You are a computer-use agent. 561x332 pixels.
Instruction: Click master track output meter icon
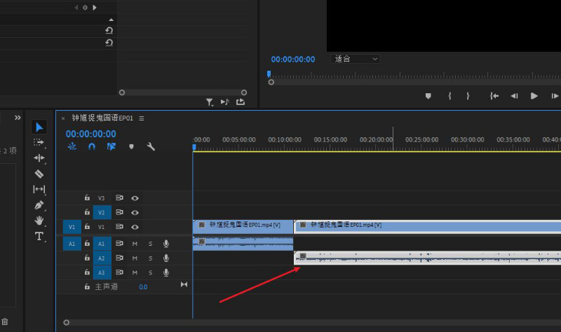pyautogui.click(x=184, y=284)
